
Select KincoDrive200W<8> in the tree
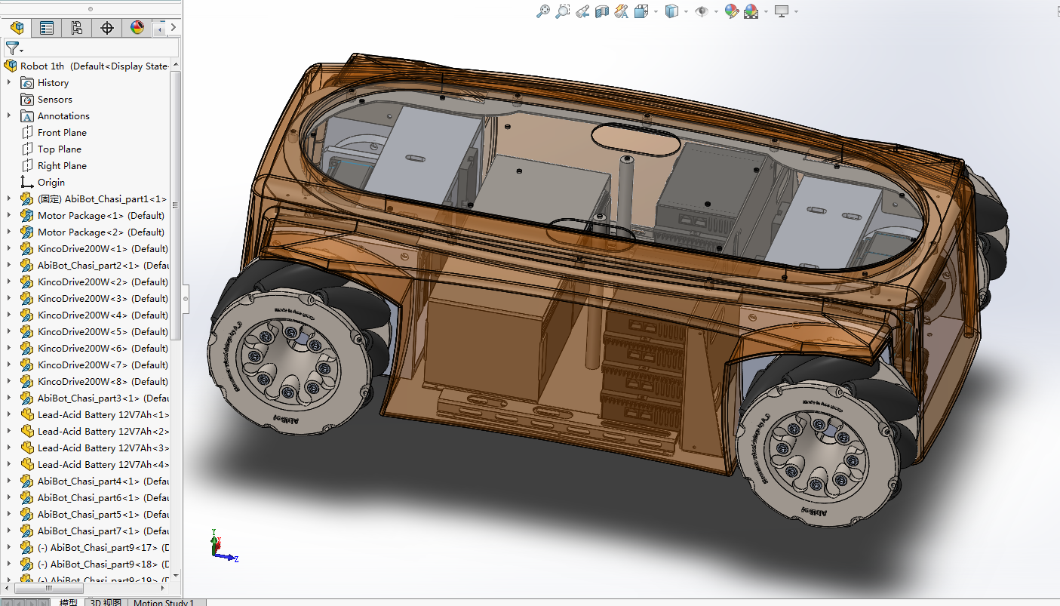coord(103,381)
